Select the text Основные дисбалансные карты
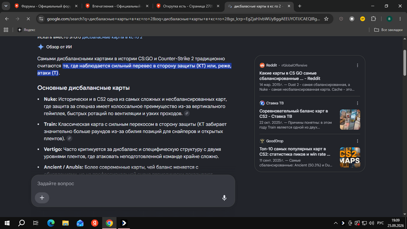 (x=83, y=88)
